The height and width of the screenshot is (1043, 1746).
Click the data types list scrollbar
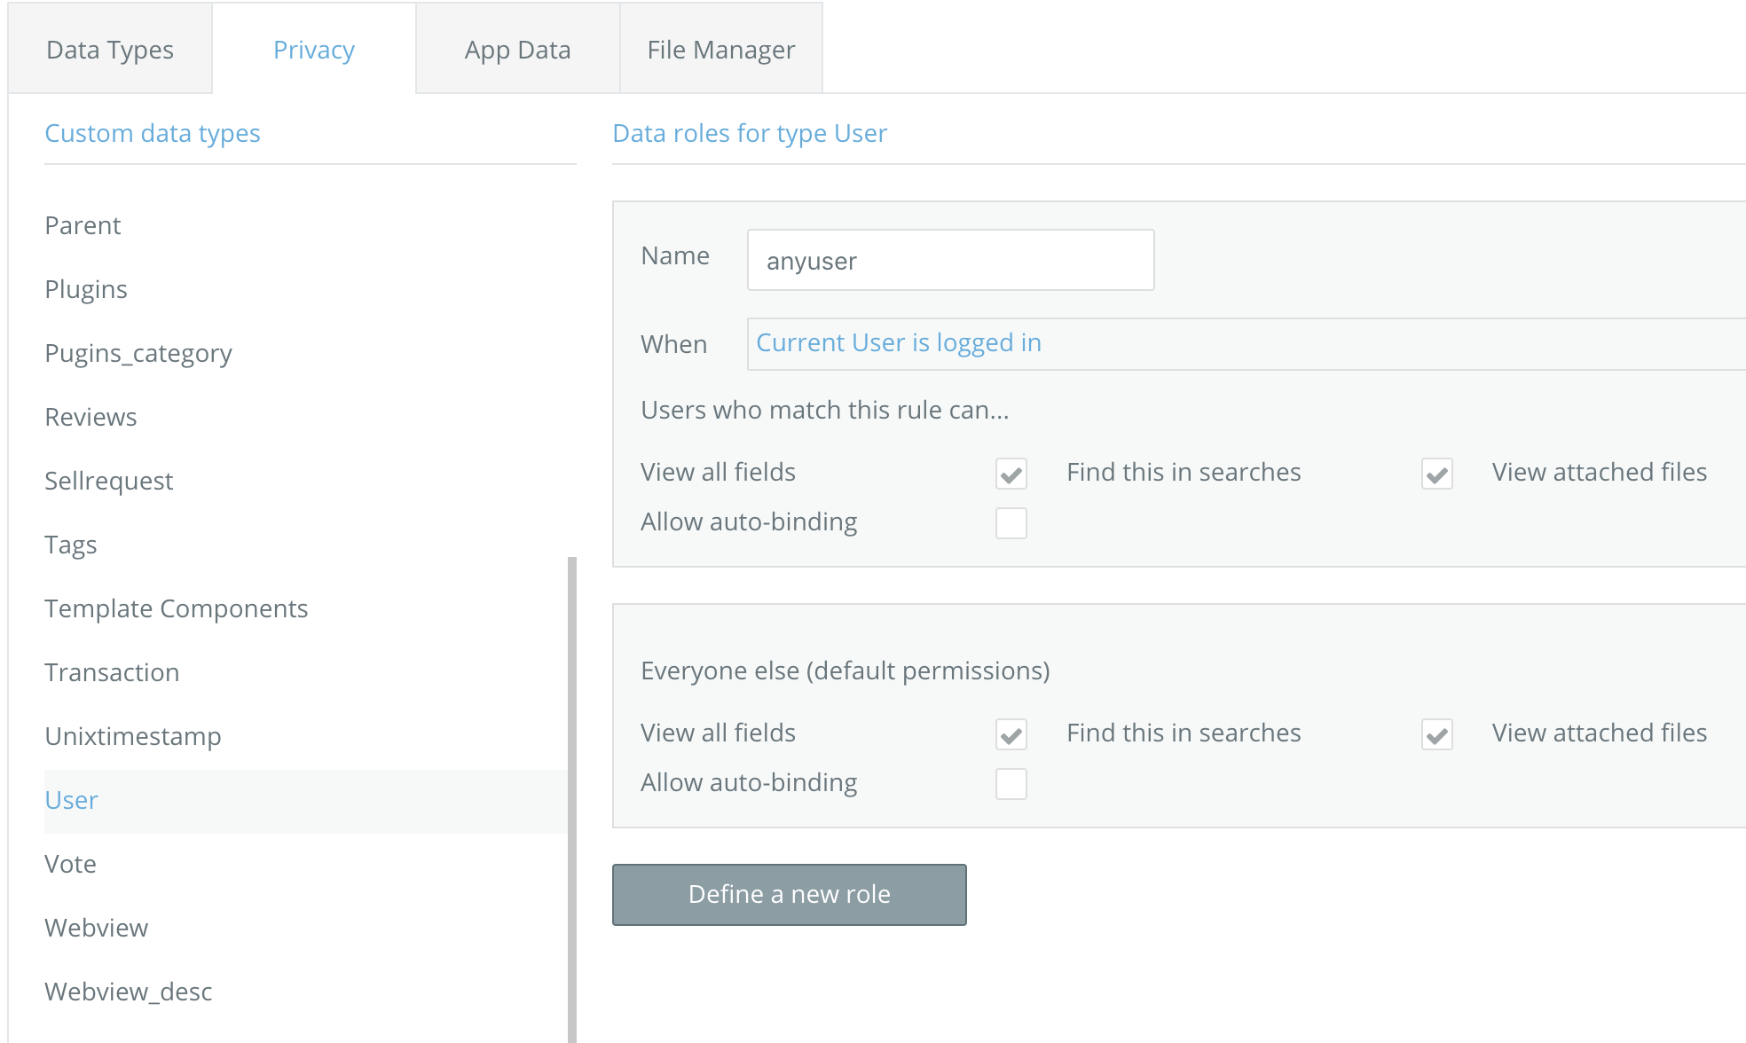(x=572, y=798)
